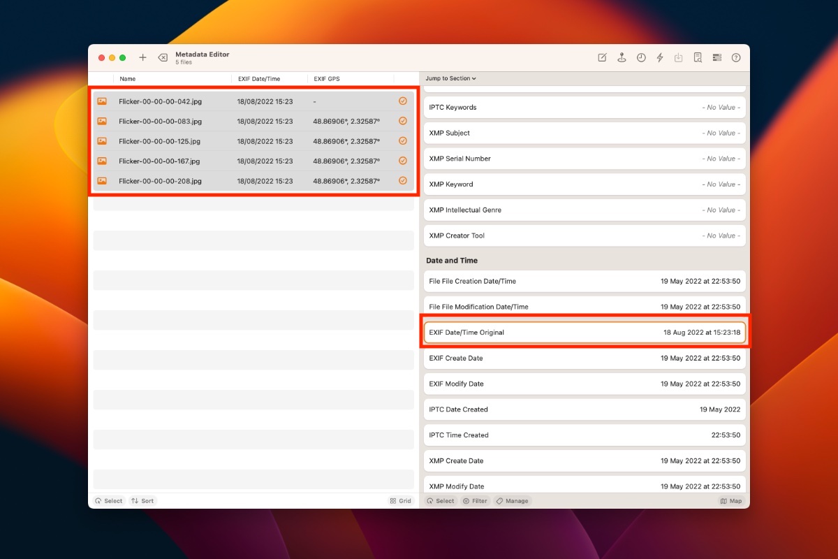The width and height of the screenshot is (838, 559).
Task: Click image icon of Flicker-00-00-00-125.jpg
Action: [102, 141]
